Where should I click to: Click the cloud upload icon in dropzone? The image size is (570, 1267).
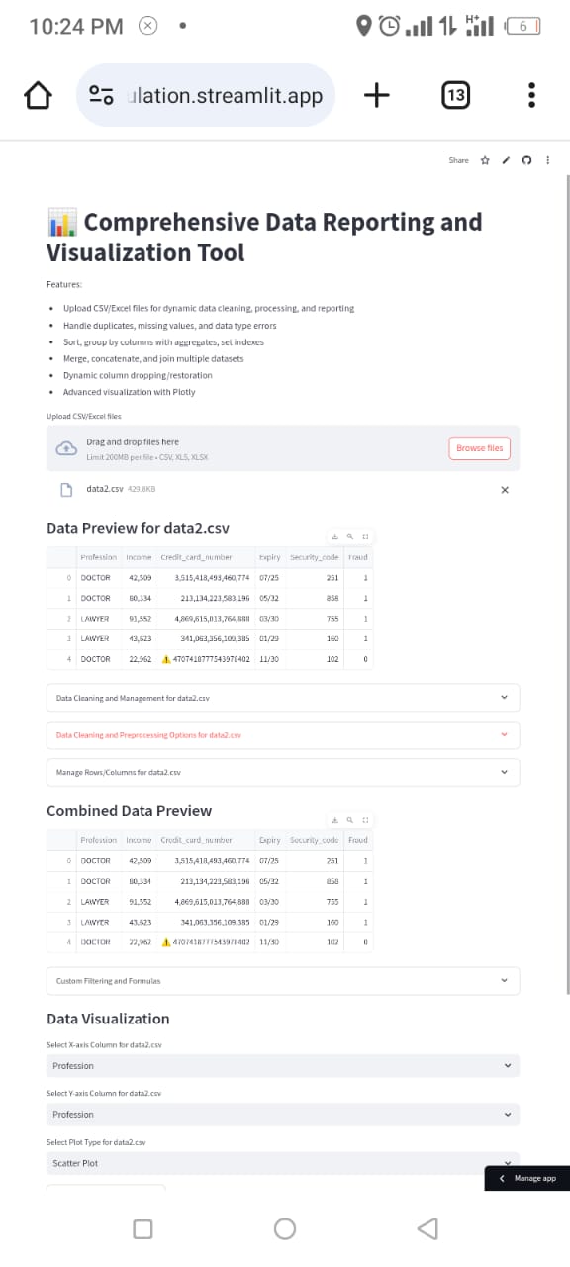coord(66,448)
